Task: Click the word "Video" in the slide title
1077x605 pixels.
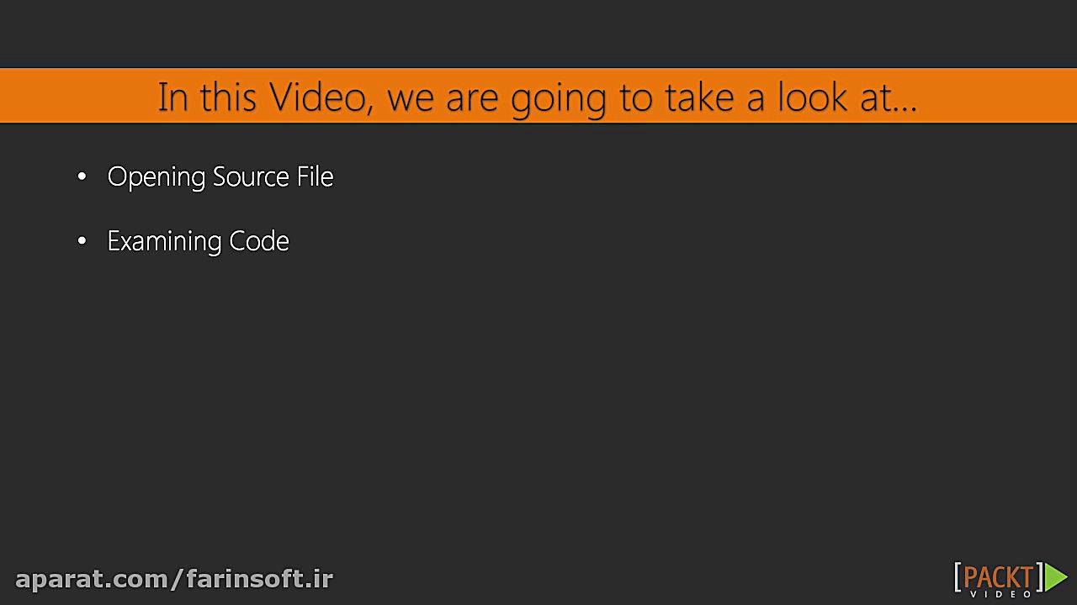Action: (x=319, y=97)
